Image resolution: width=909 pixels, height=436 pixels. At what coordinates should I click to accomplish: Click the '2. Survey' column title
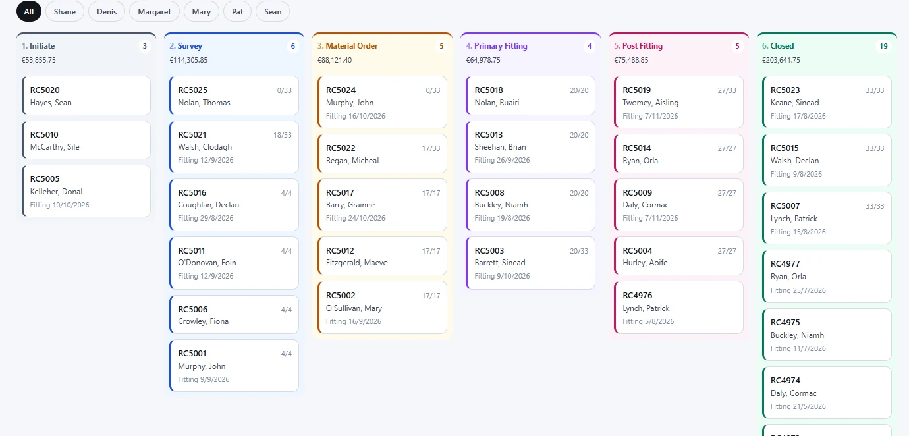(186, 46)
